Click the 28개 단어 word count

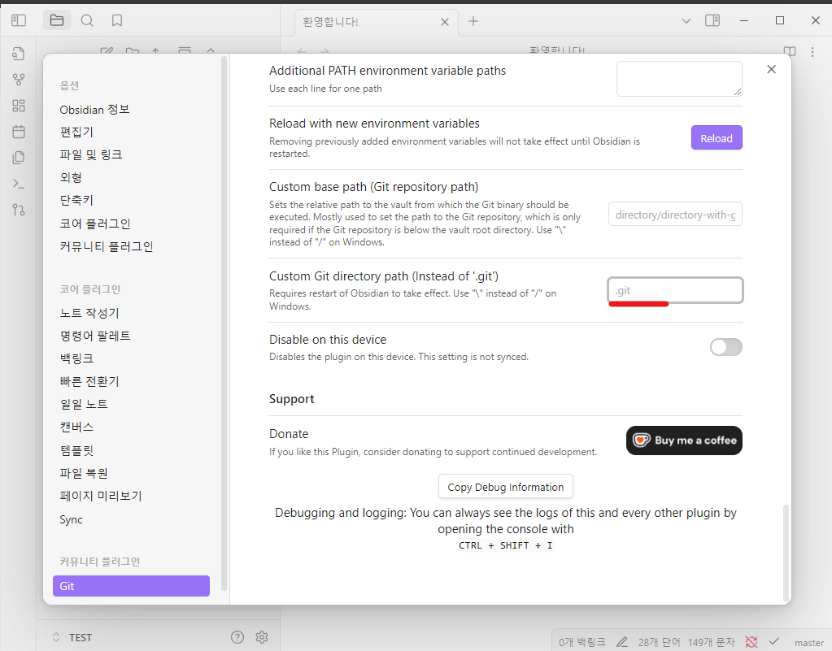[659, 642]
